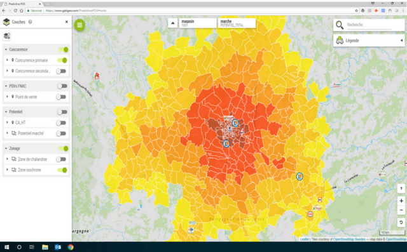This screenshot has height=252, width=407.
Task: Open the Windows Start menu
Action: coord(7,247)
